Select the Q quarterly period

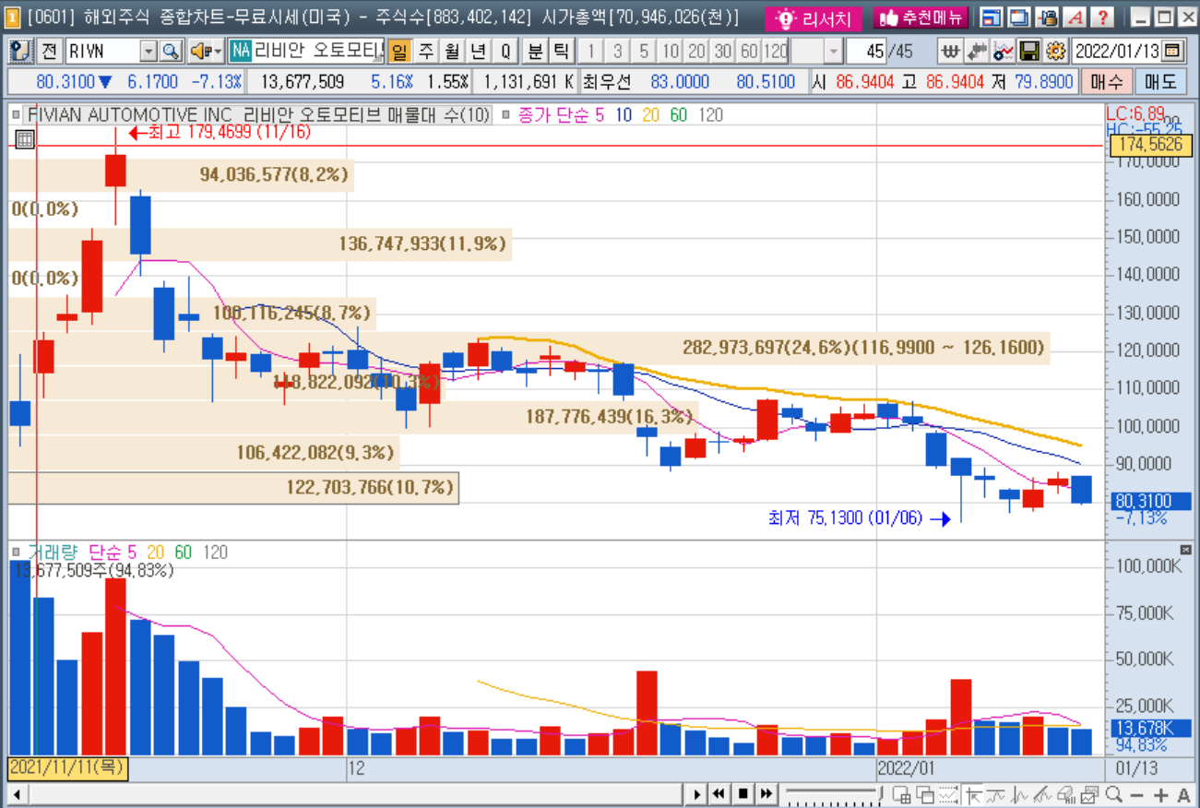tap(505, 51)
